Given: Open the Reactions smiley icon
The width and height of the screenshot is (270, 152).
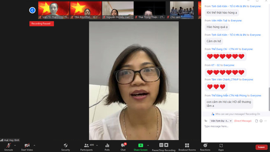Looking at the screenshot, I should tap(205, 145).
